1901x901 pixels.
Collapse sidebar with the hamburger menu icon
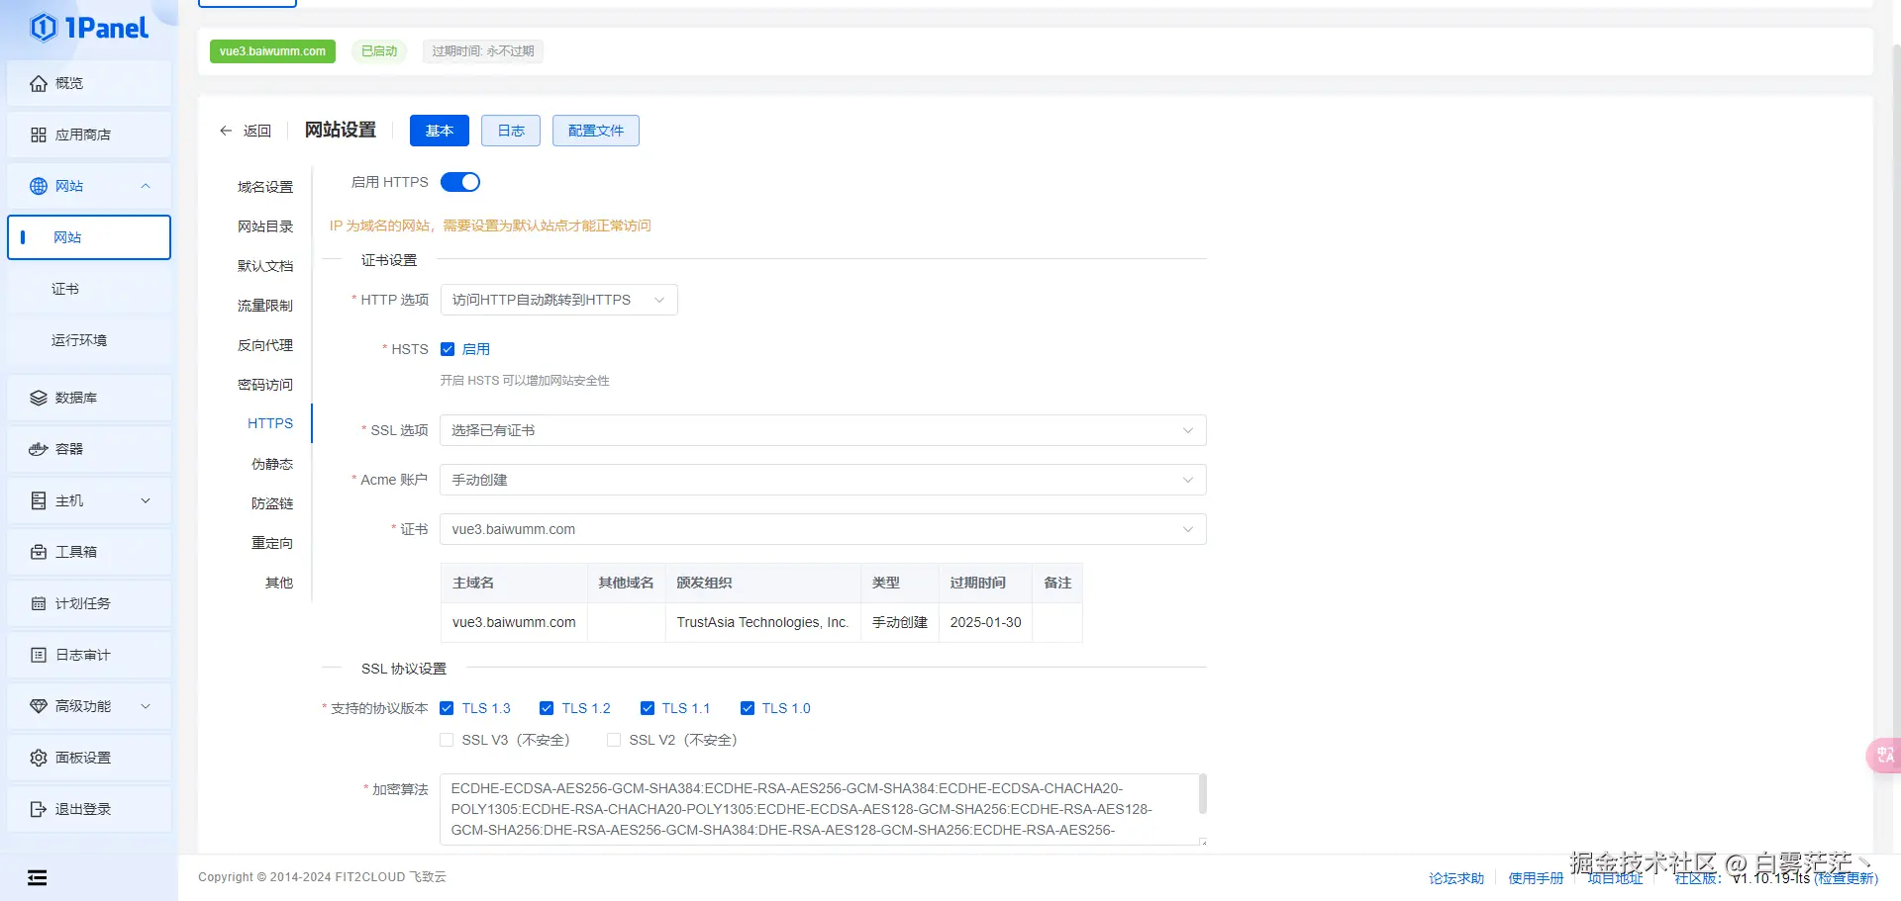[x=37, y=877]
